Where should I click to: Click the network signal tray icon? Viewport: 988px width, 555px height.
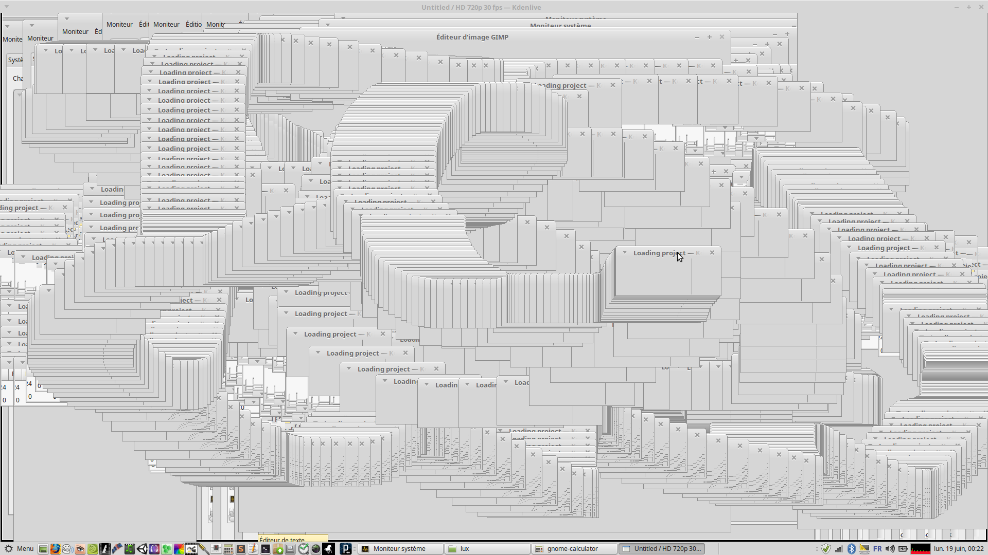click(x=839, y=549)
